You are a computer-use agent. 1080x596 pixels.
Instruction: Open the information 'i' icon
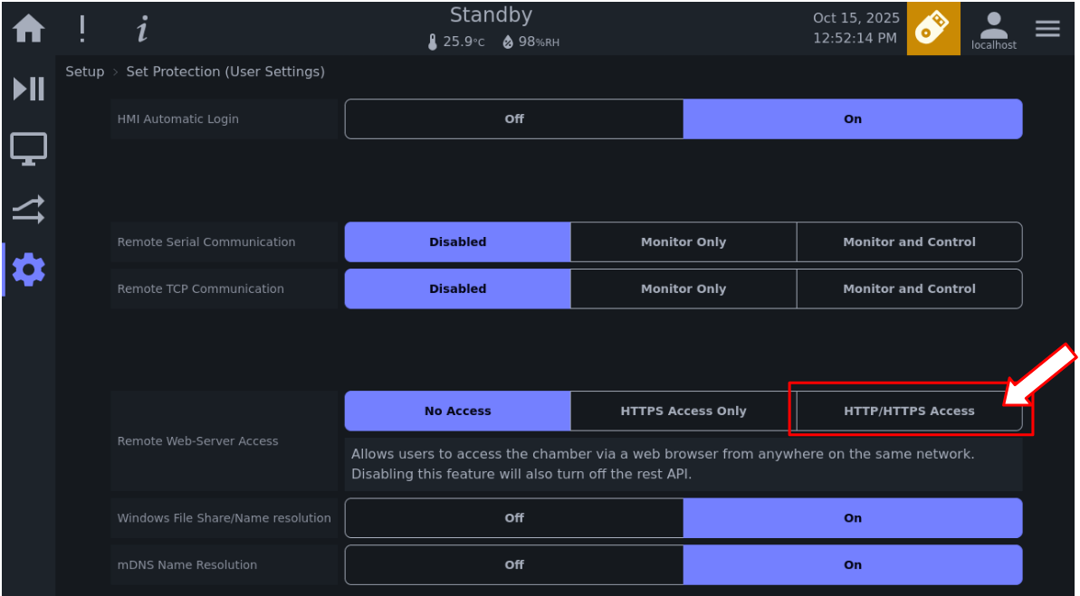click(142, 29)
